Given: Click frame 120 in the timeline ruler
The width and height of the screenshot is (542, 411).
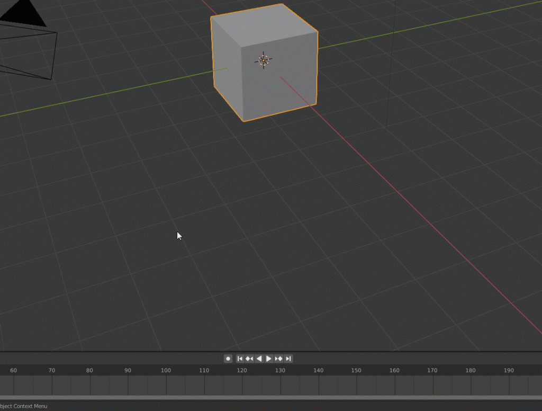Looking at the screenshot, I should pos(242,370).
